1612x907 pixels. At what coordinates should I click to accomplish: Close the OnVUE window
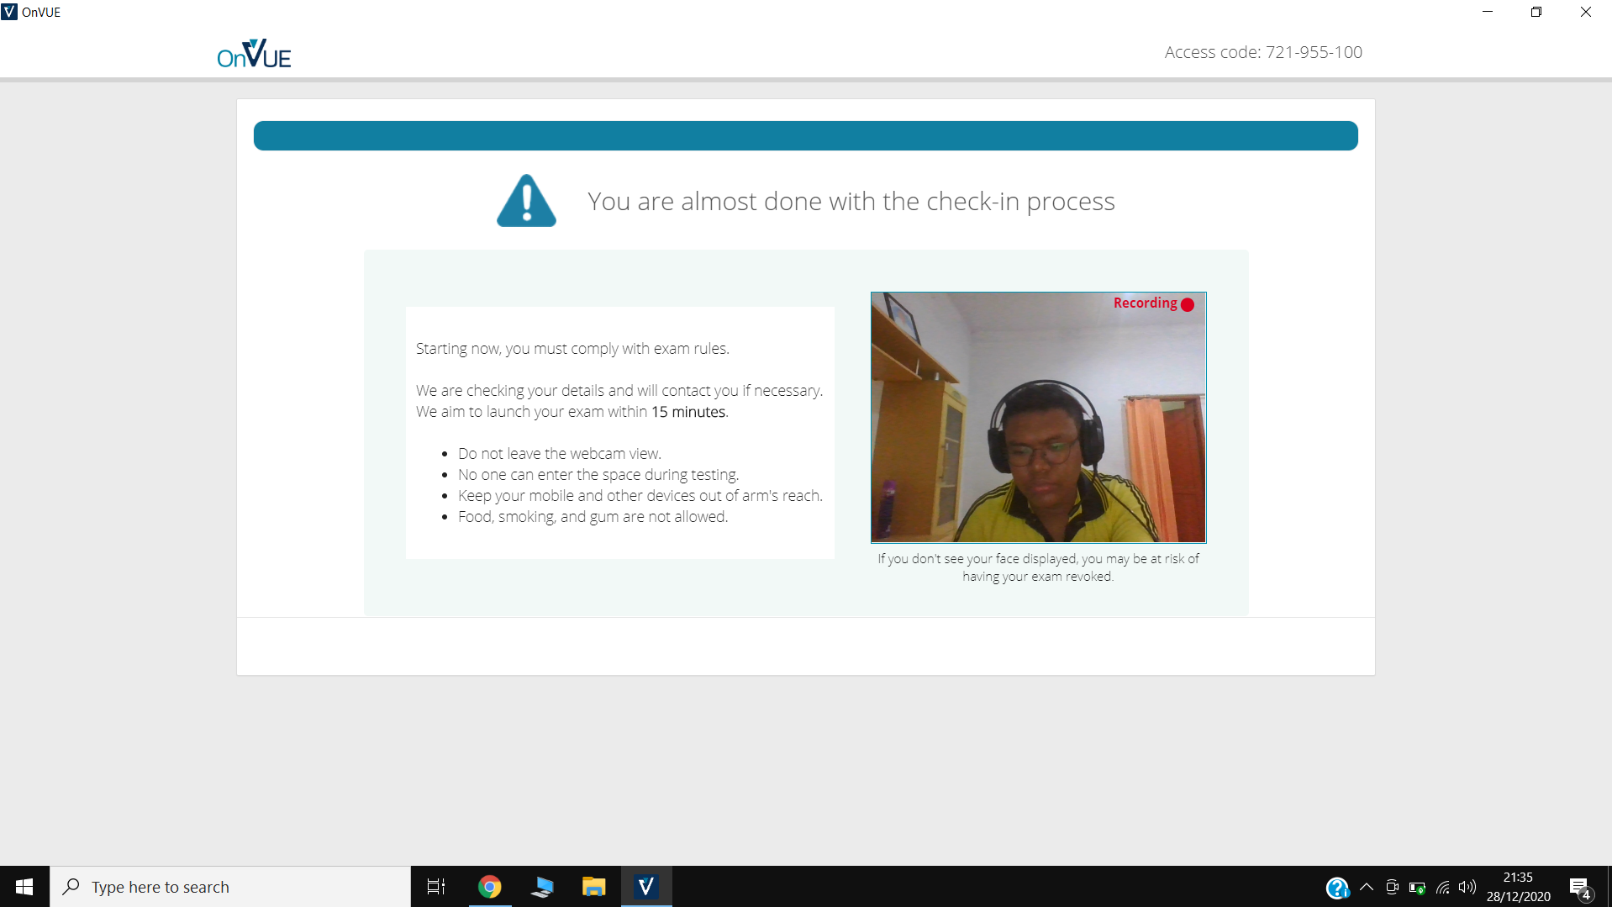point(1586,12)
